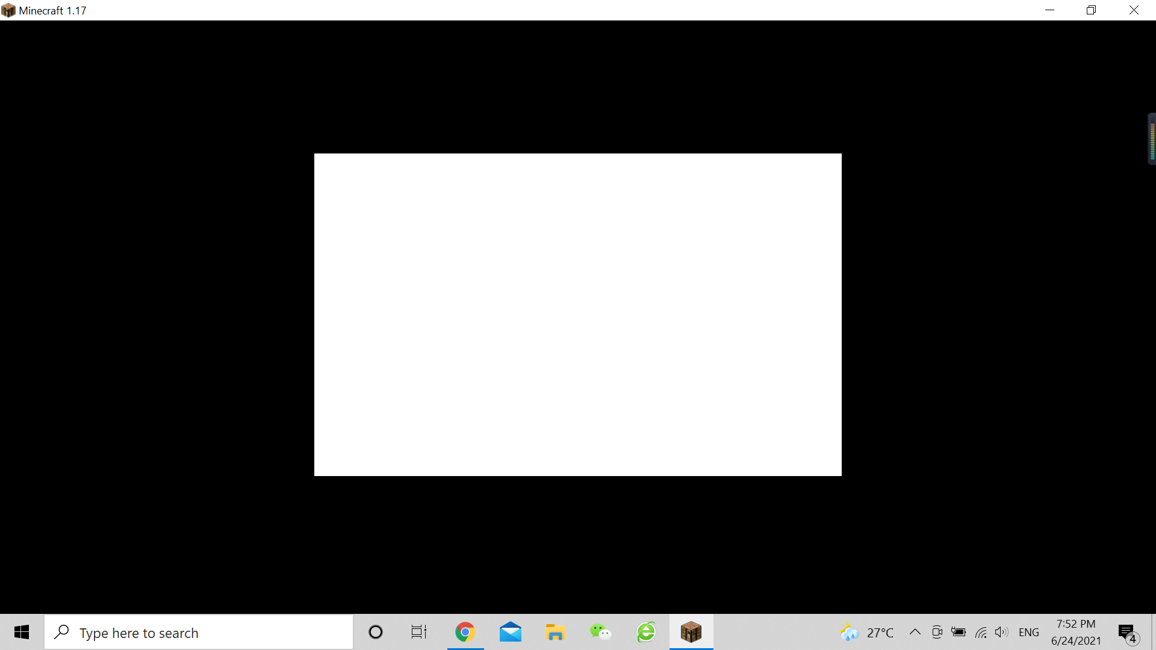Screen dimensions: 1156x650
Task: Click the battery status icon
Action: (x=959, y=632)
